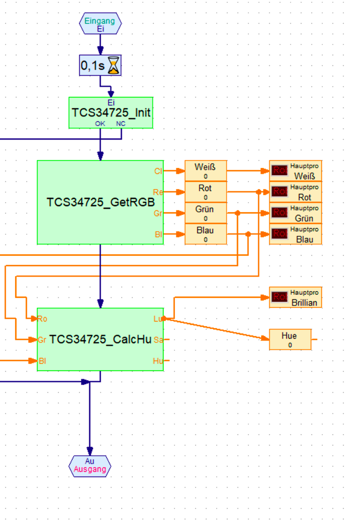Click the junction dot on the Grün data line

click(x=238, y=213)
